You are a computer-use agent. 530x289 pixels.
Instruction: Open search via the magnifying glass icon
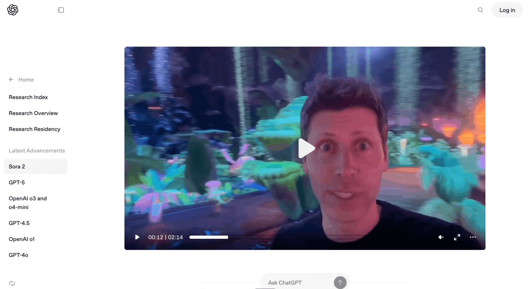[480, 10]
